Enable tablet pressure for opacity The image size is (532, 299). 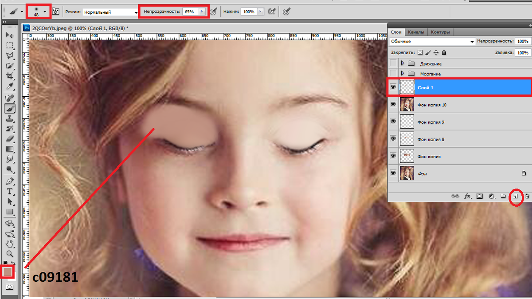[x=214, y=12]
